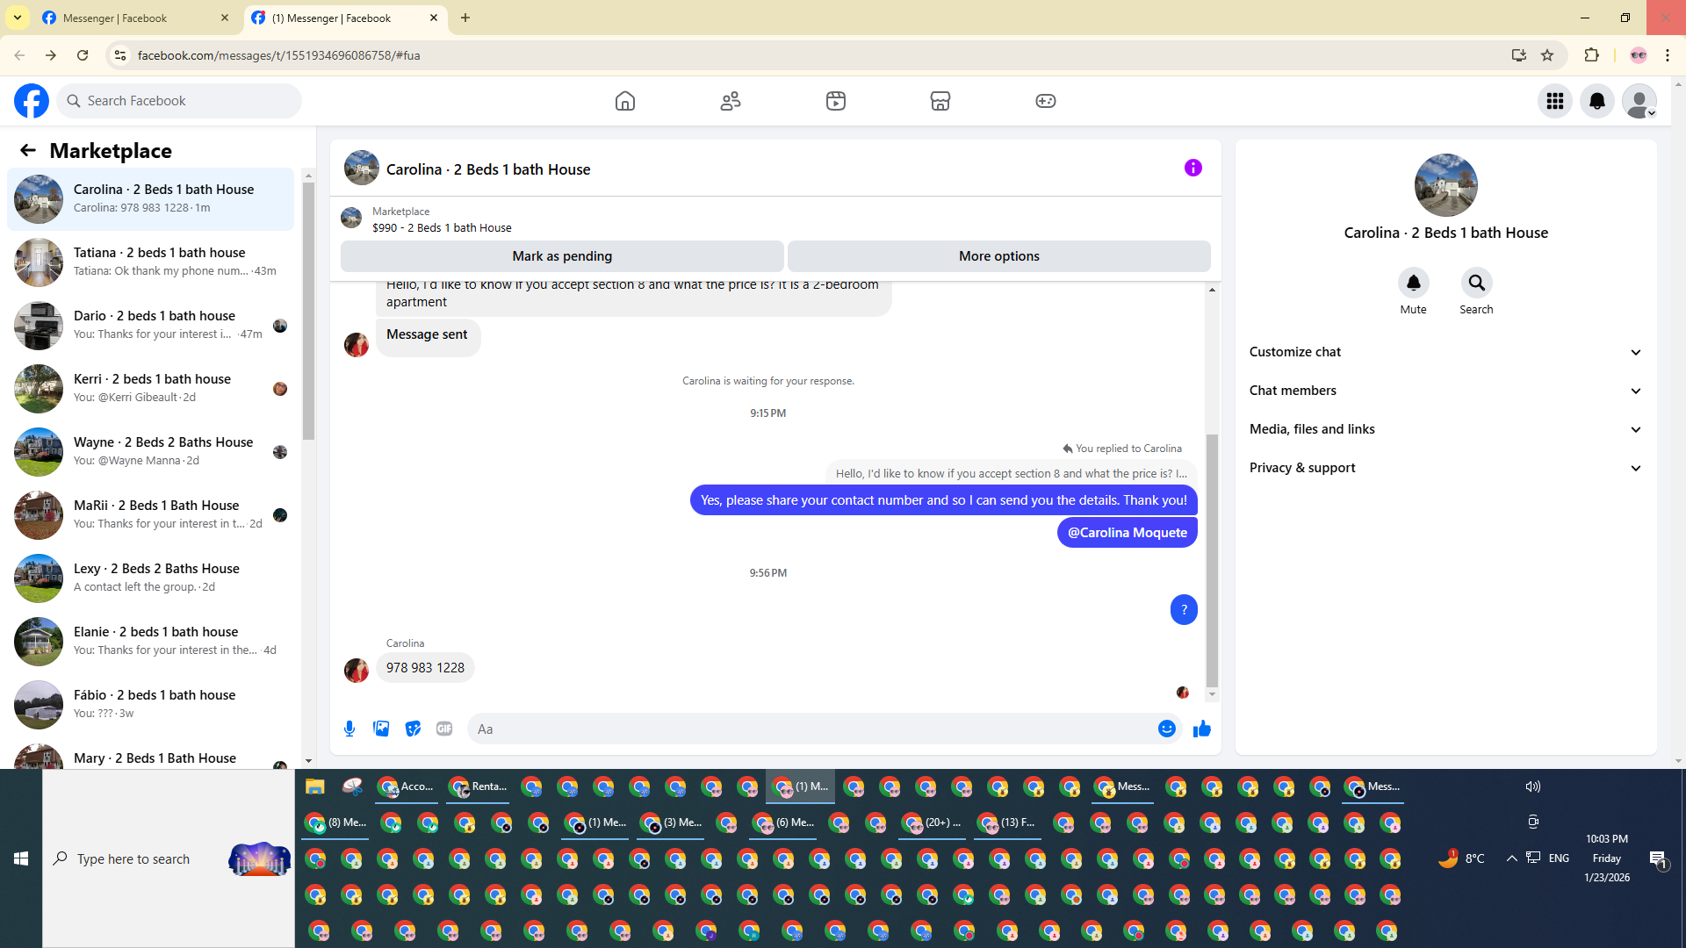
Task: Open the emoji picker in message box
Action: (x=1166, y=729)
